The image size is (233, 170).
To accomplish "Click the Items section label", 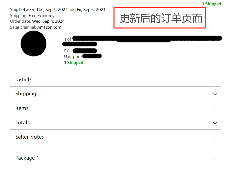I will (22, 108).
